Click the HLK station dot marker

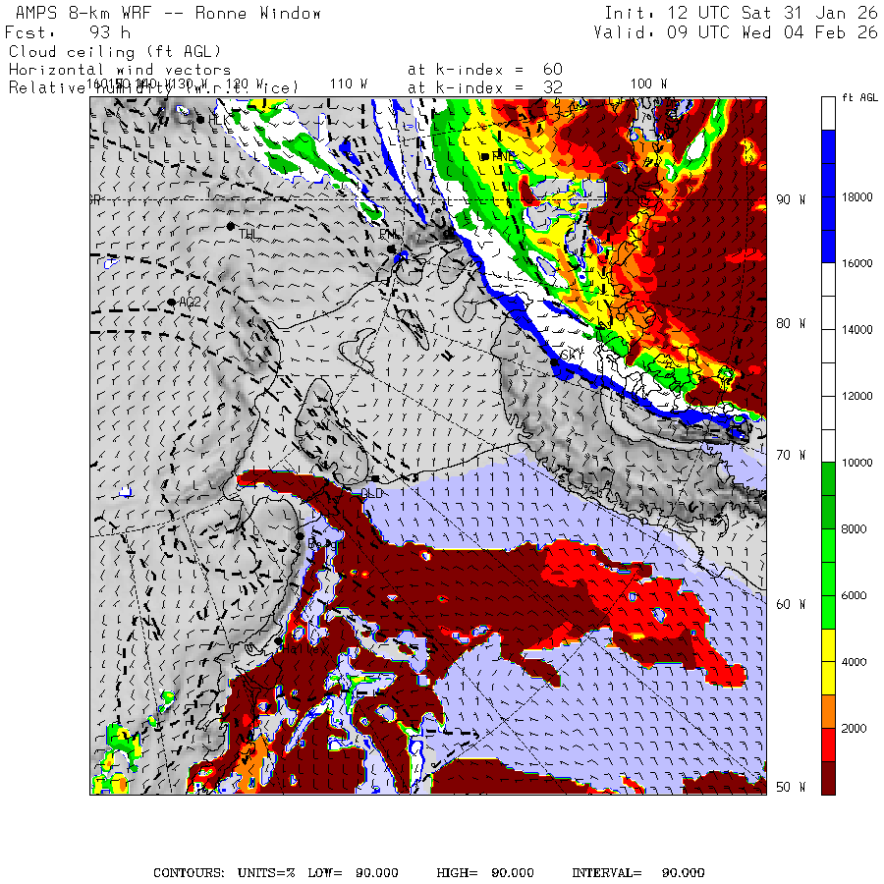[x=200, y=120]
